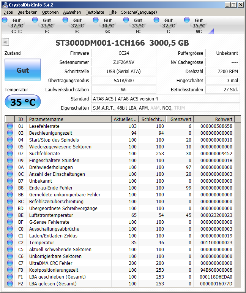Sort by the Schlecht column header

[x=153, y=119]
